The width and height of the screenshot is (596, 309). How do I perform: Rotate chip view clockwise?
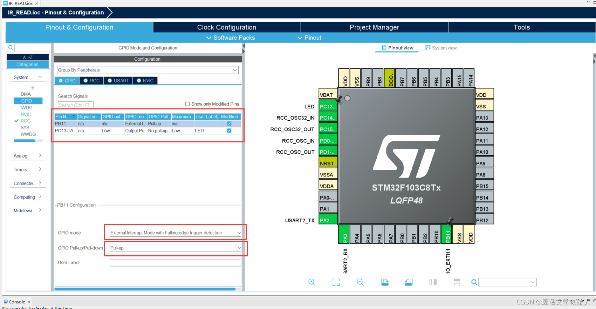coord(385,282)
